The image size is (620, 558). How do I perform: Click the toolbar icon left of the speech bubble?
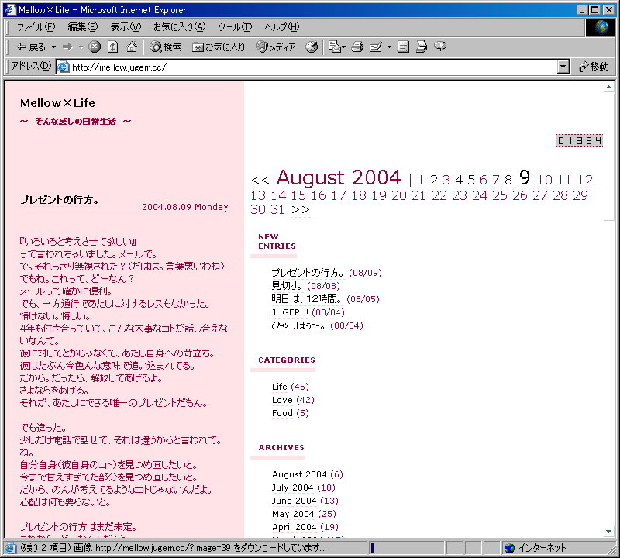pos(422,47)
